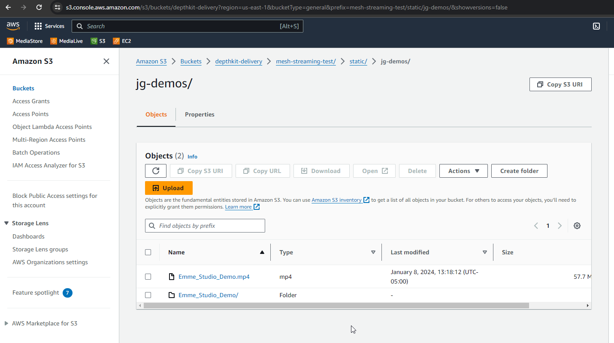Go to depthkit-delivery breadcrumb
The width and height of the screenshot is (614, 343).
239,61
